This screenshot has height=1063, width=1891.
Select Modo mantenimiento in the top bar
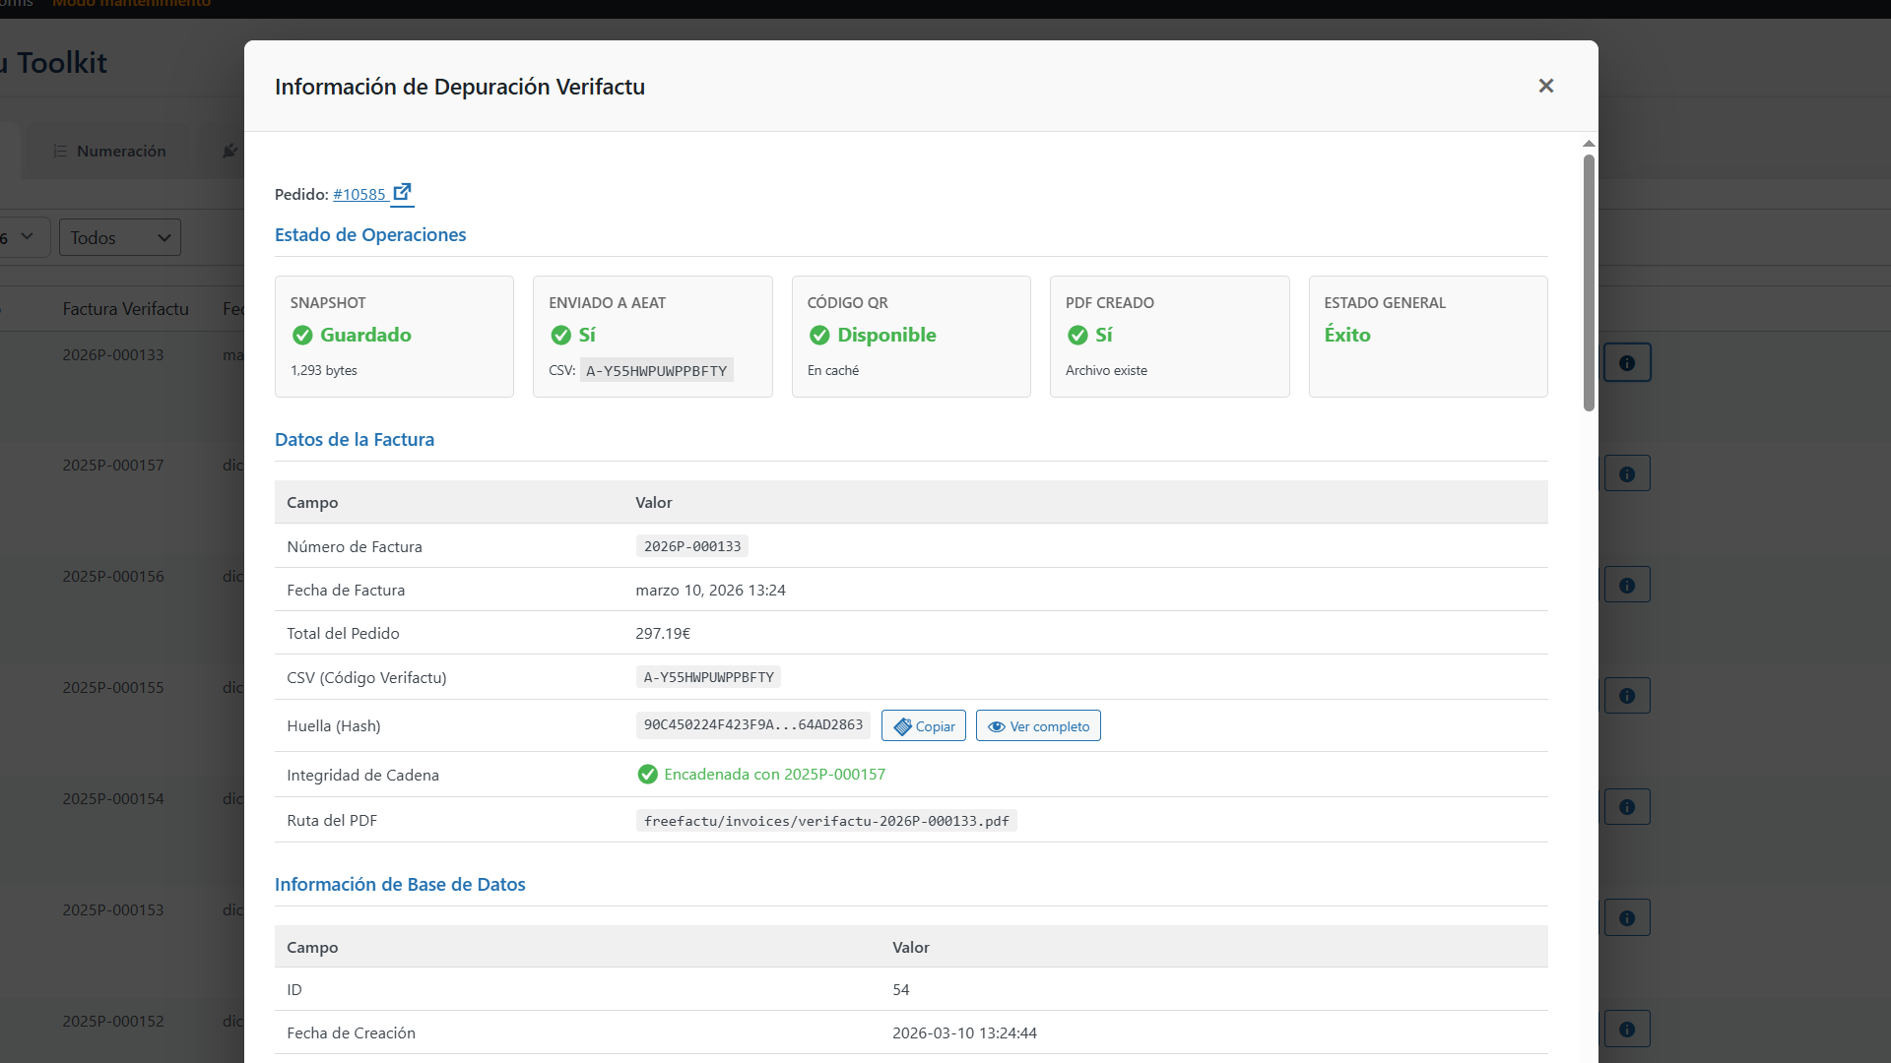click(x=132, y=3)
